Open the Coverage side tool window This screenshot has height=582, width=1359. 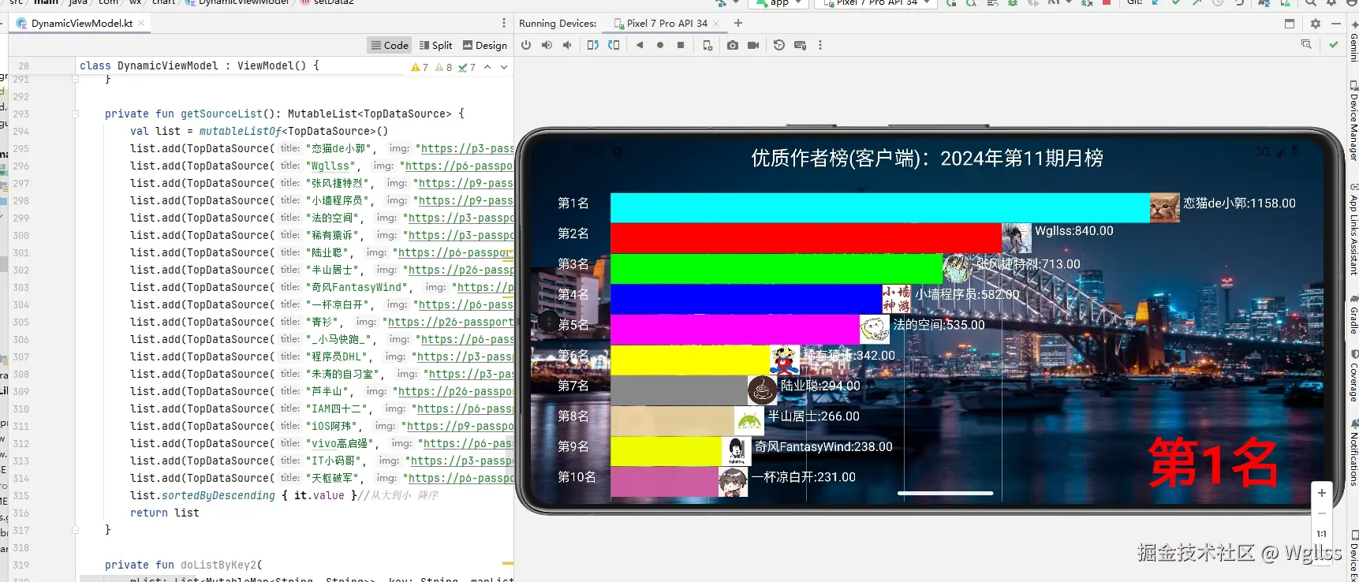tap(1353, 376)
